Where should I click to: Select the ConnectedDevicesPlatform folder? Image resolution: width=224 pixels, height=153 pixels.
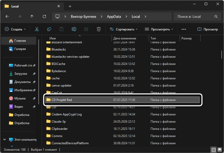pos(122,143)
